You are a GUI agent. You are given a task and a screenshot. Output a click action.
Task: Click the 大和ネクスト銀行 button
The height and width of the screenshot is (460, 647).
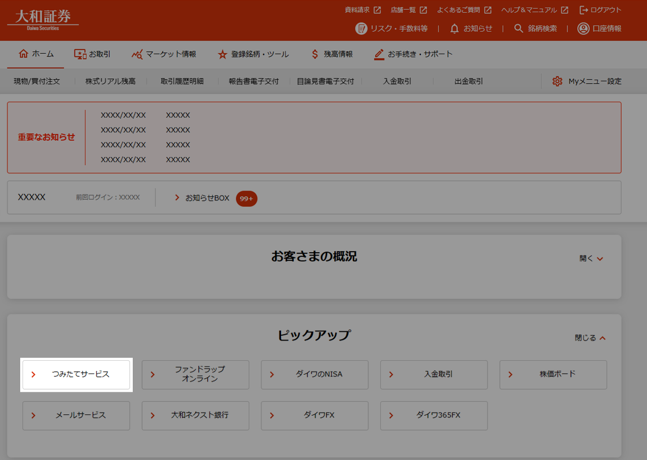click(196, 416)
